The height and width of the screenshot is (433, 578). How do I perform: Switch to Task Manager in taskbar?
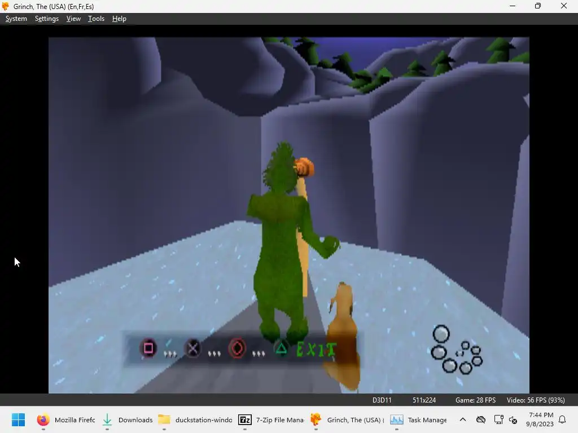coord(418,419)
